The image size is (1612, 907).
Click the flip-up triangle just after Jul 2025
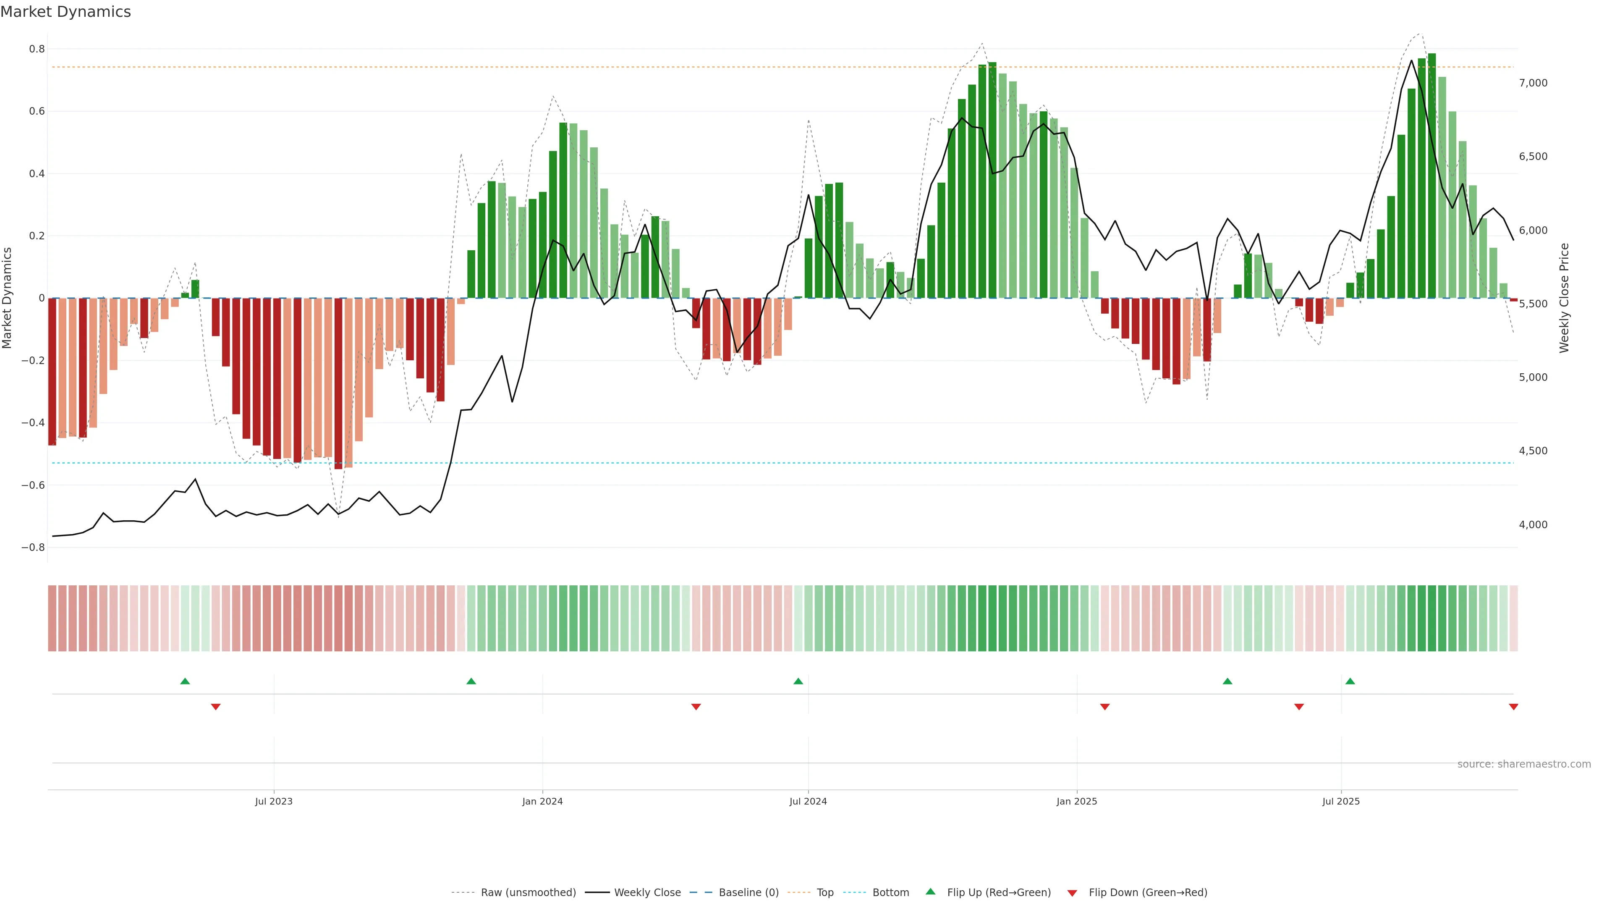point(1350,681)
